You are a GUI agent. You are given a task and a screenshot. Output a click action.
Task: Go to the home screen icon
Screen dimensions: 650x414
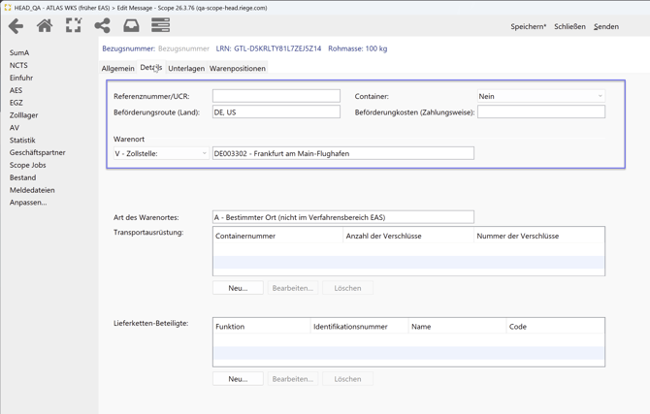click(45, 26)
